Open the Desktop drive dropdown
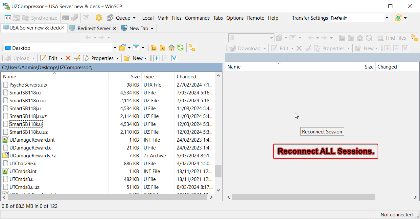 [115, 48]
